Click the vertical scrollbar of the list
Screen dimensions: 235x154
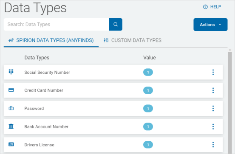pos(230,102)
